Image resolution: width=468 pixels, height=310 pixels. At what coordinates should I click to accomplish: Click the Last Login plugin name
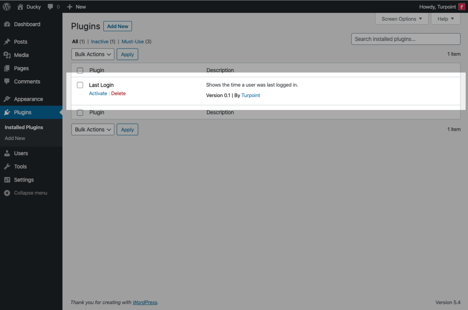(x=101, y=85)
